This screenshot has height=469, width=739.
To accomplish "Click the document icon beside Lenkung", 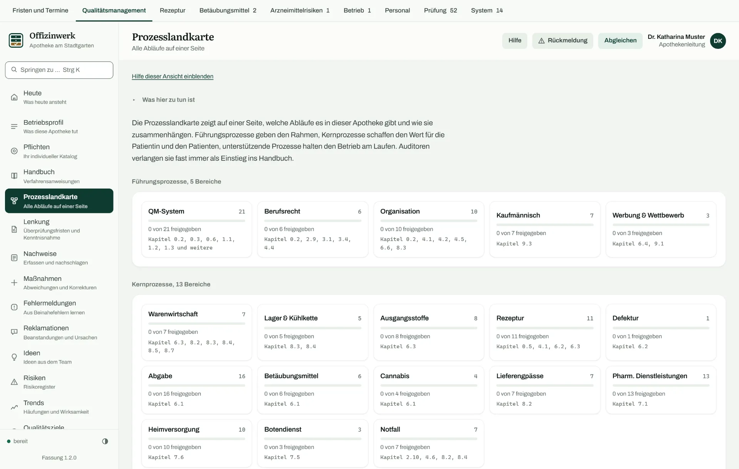I will [x=14, y=229].
